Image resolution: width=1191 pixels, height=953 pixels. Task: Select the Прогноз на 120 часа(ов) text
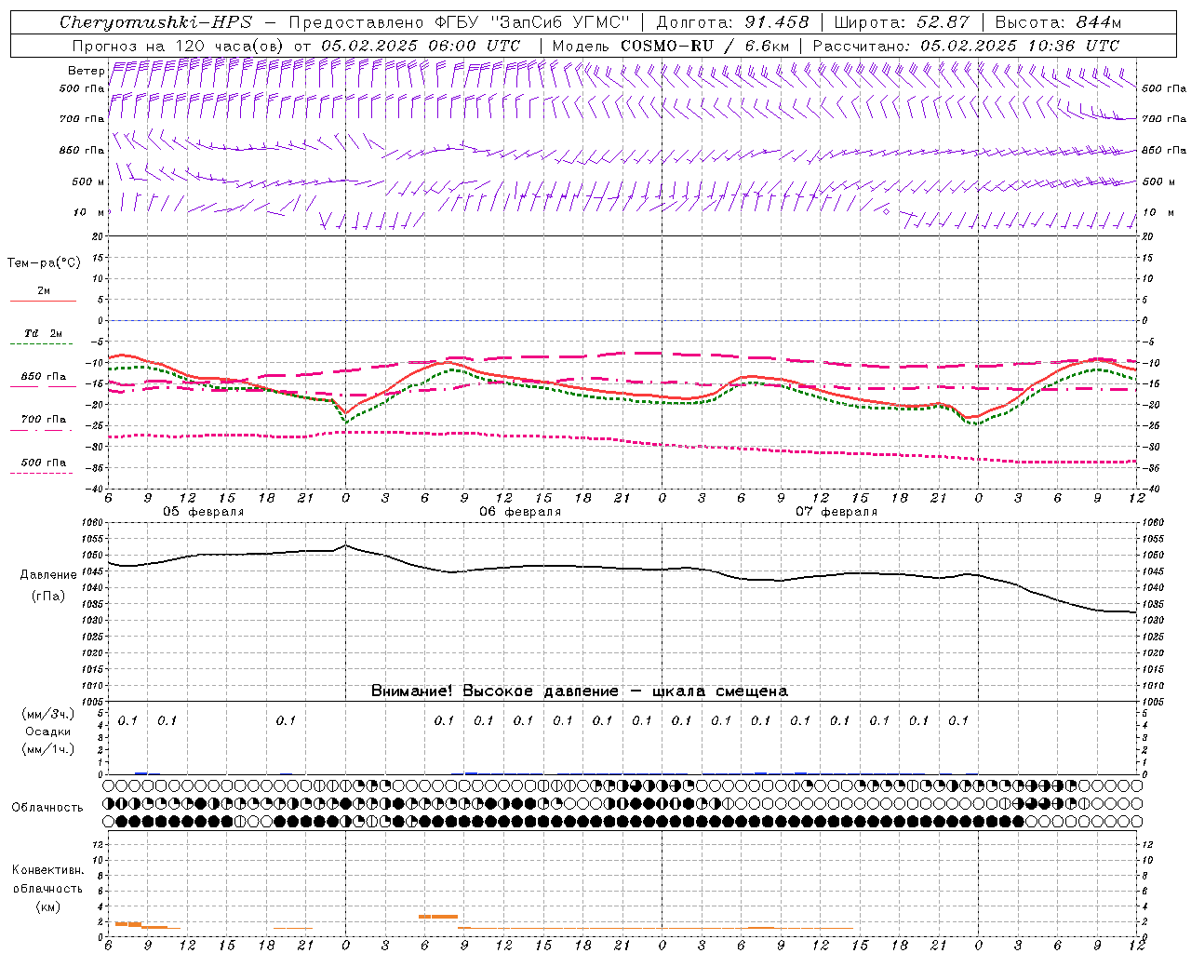[180, 46]
